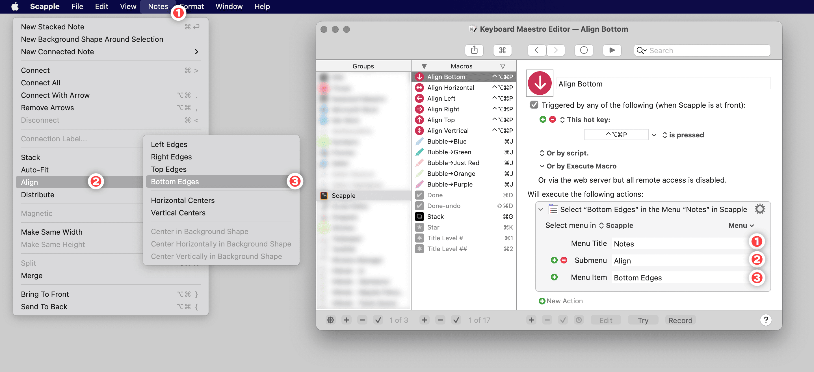Delete macro with minus beside 1 of 17
This screenshot has height=372, width=814.
click(x=440, y=320)
